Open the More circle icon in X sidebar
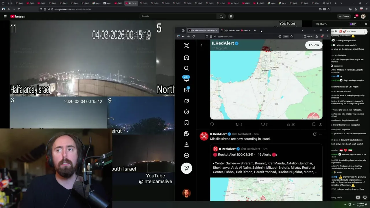The image size is (370, 208). pyautogui.click(x=186, y=155)
